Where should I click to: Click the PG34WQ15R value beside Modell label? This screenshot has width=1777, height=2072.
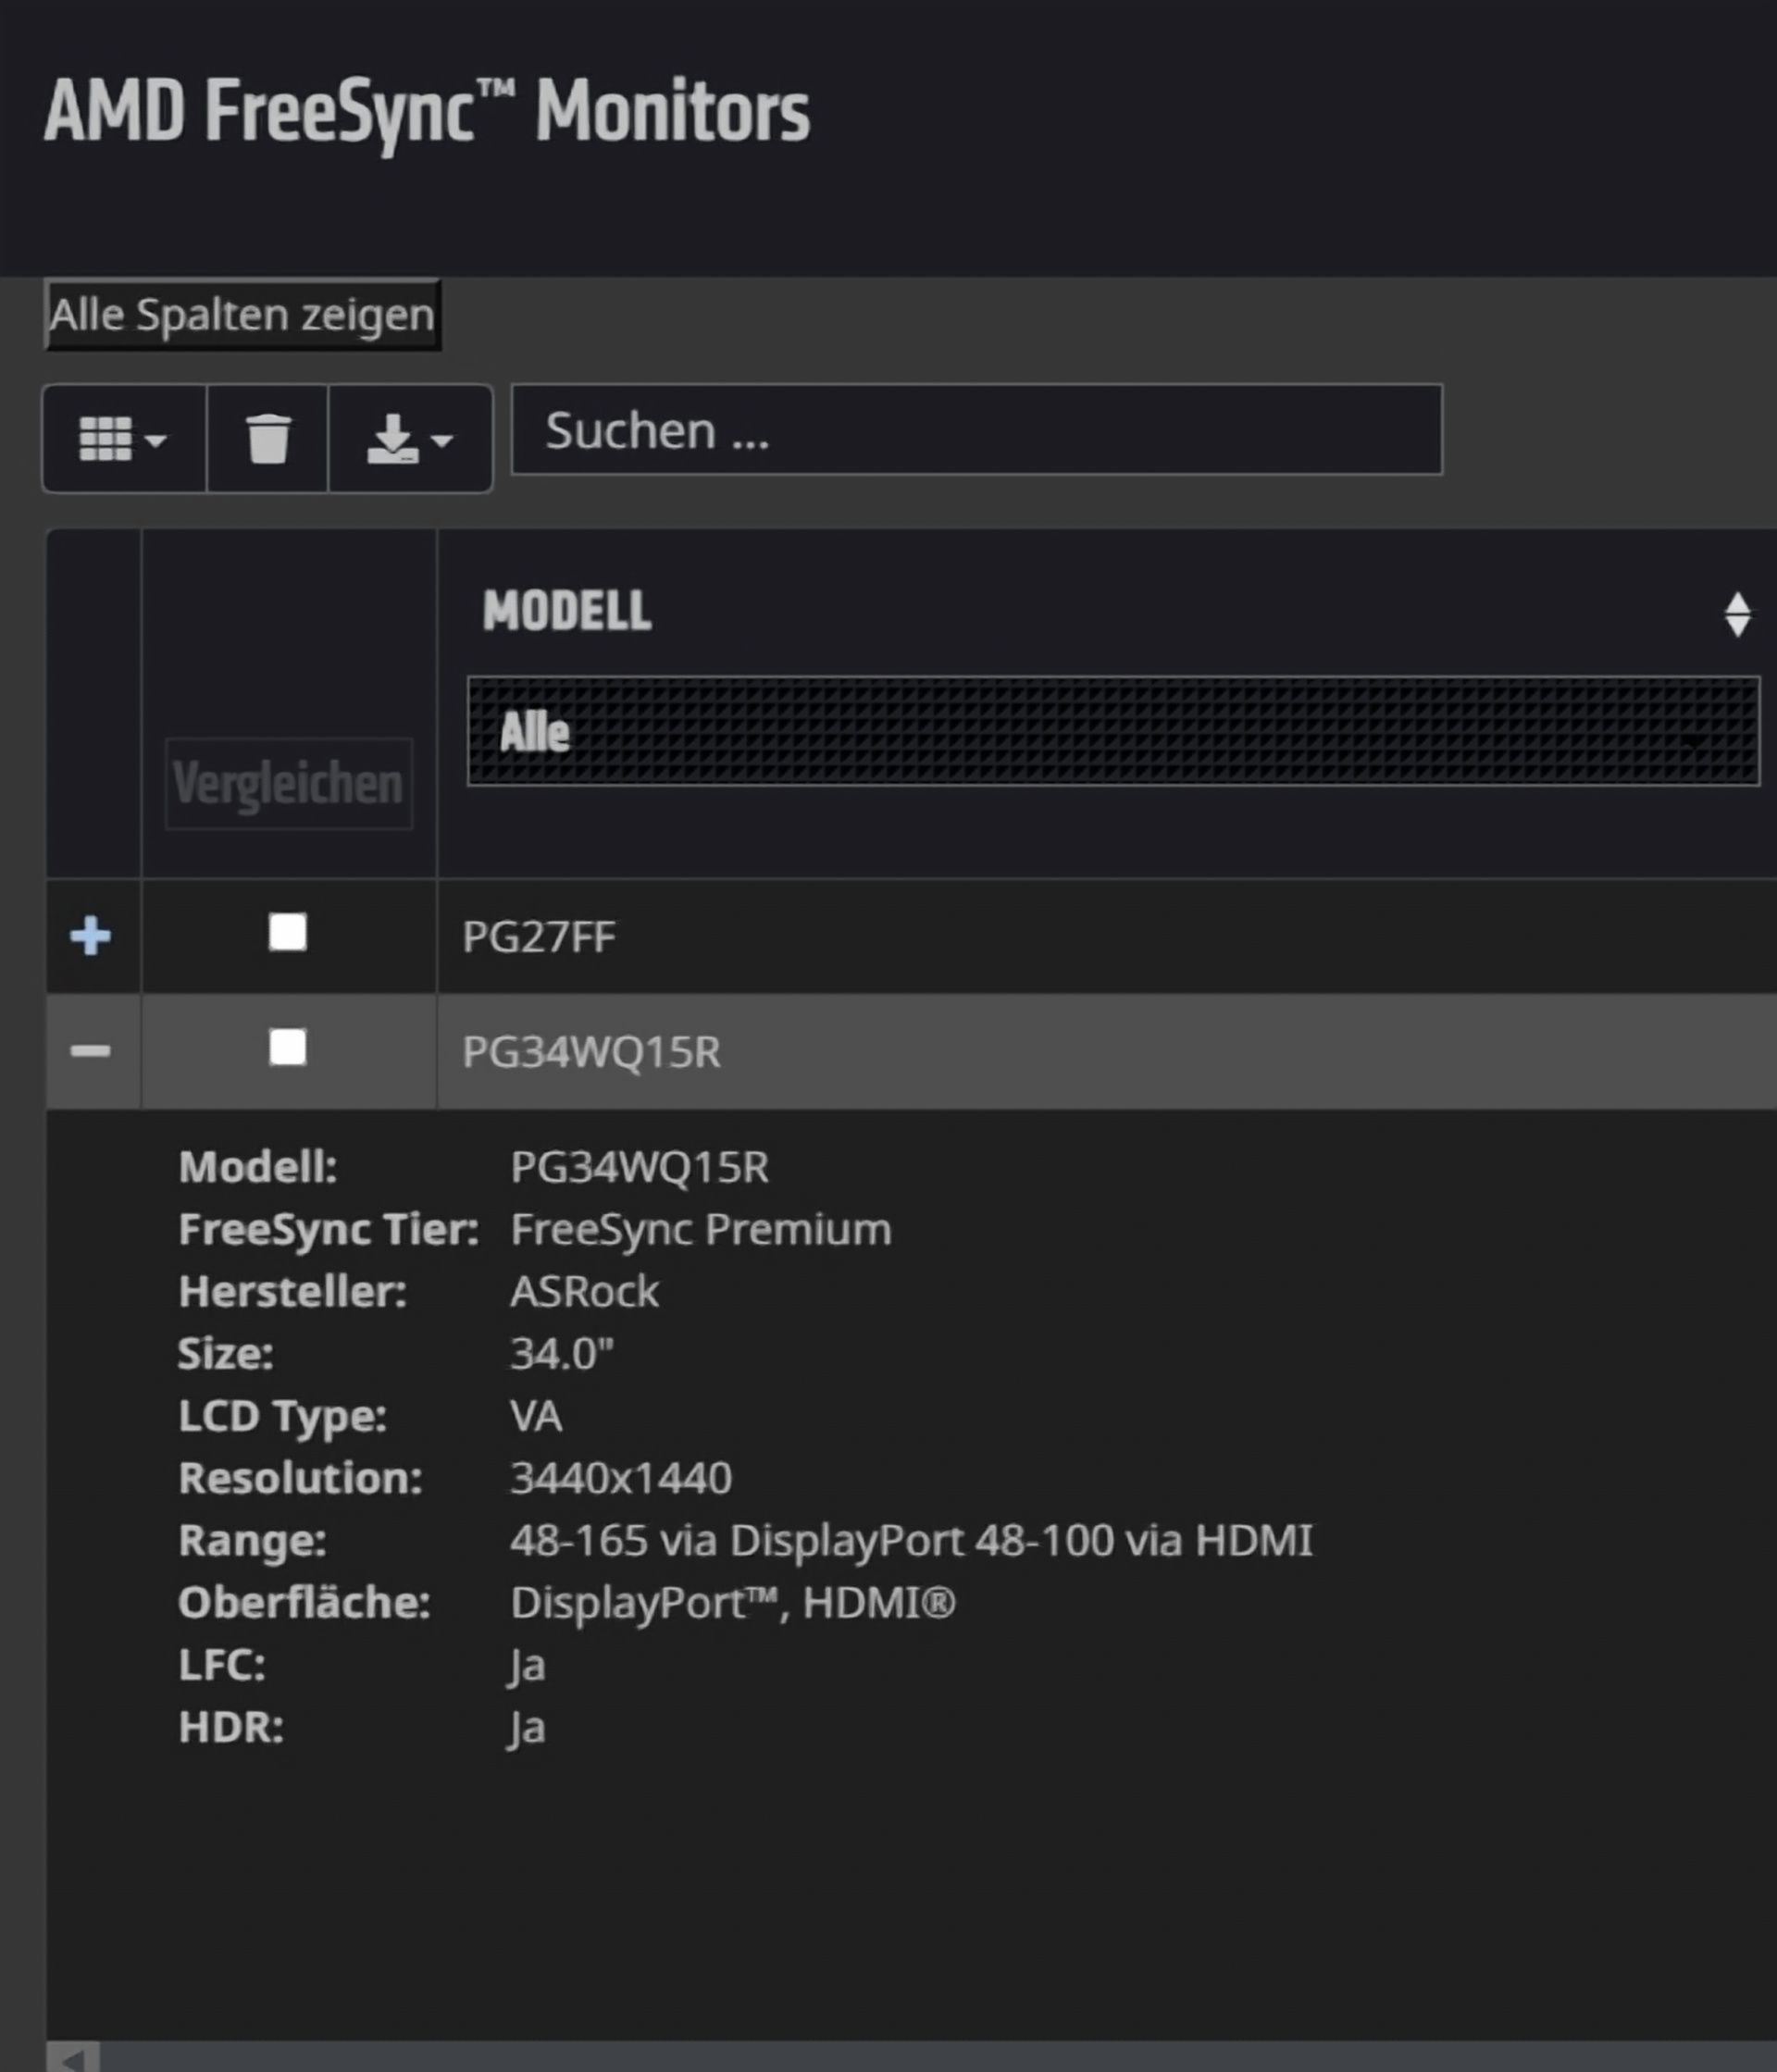pos(640,1167)
